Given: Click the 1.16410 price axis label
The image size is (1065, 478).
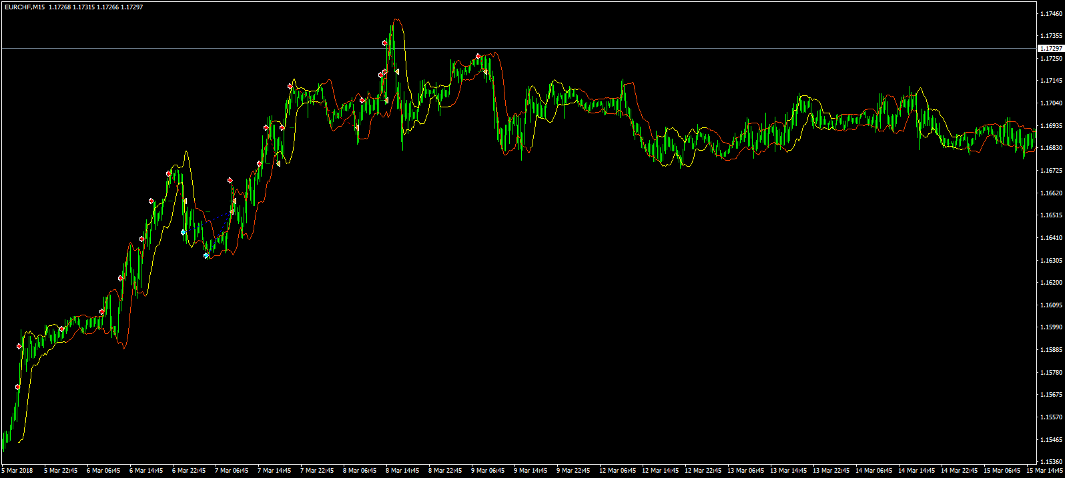Looking at the screenshot, I should (1052, 238).
